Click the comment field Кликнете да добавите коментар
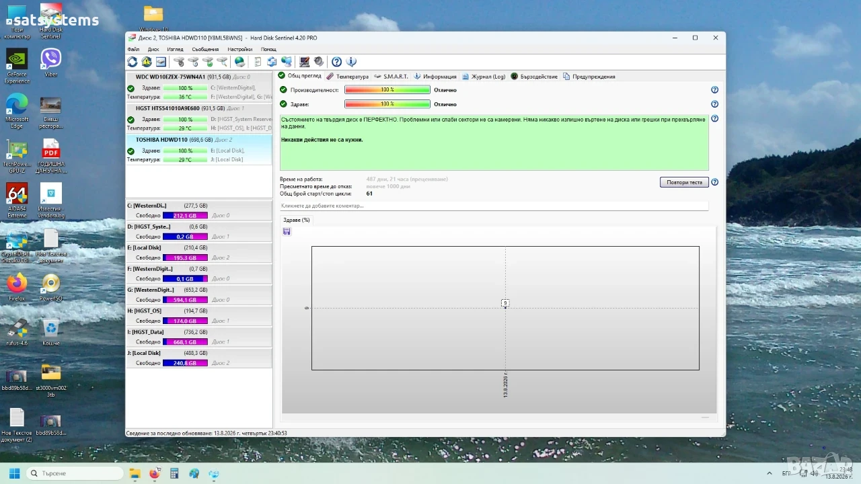The width and height of the screenshot is (861, 484). pyautogui.click(x=494, y=206)
